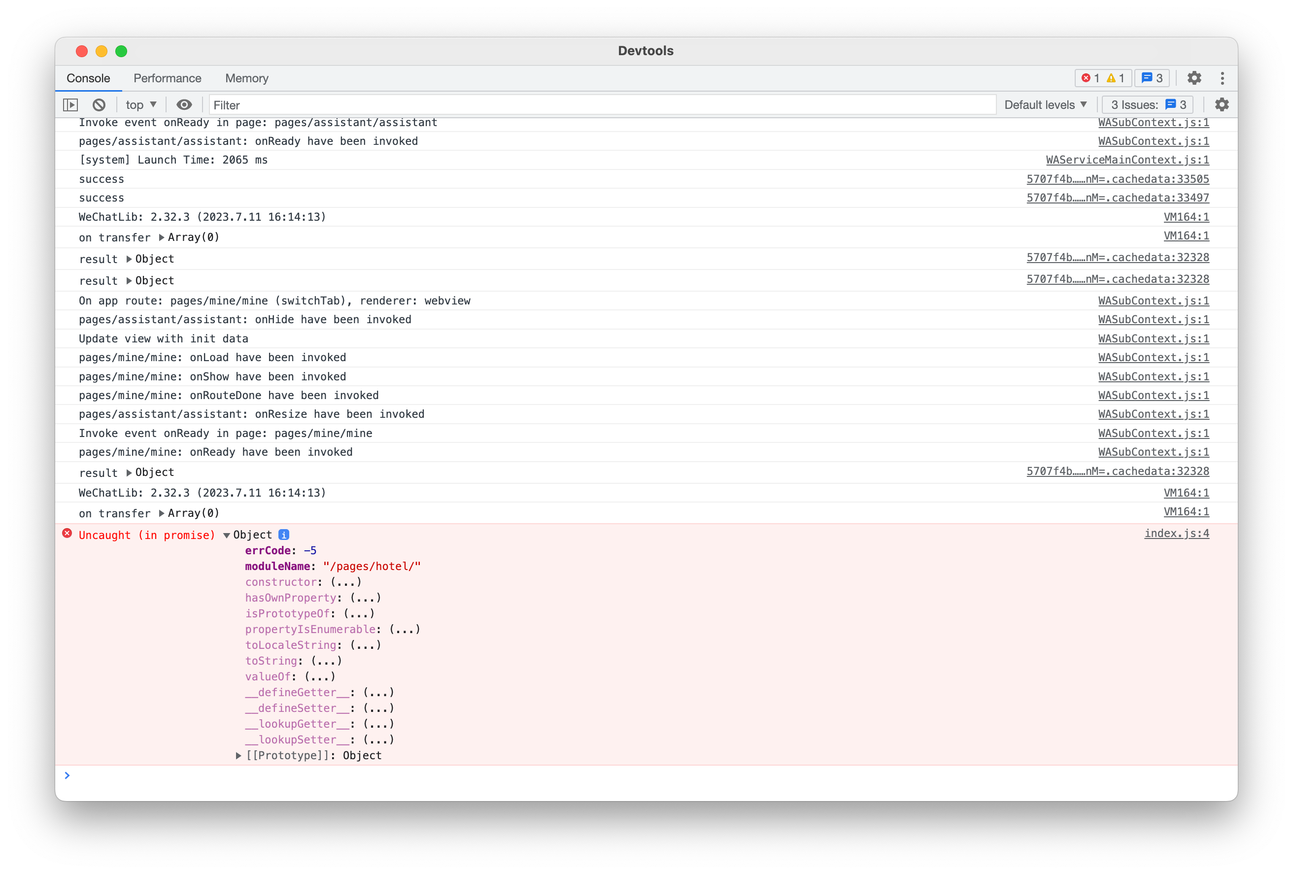Screen dimensions: 1293x874
Task: Open the WAServiceMainContext.js:1 source link
Action: [1127, 160]
